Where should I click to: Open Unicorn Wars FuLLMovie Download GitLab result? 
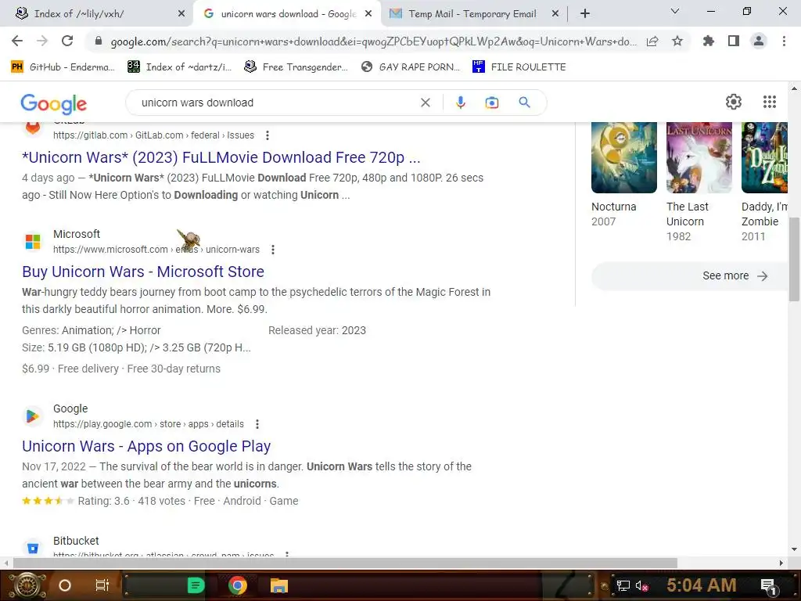tap(221, 157)
